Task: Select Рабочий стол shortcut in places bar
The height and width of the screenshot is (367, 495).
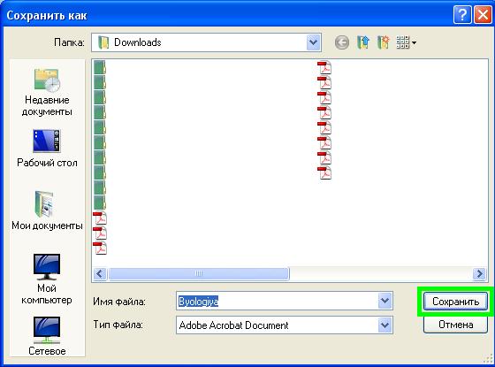Action: click(47, 149)
